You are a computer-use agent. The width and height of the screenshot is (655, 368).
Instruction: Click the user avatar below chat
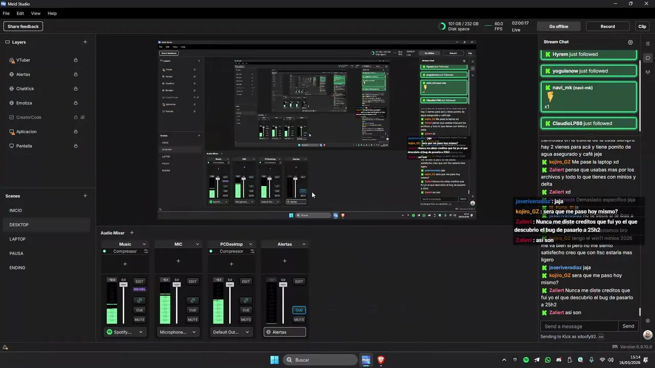648,335
